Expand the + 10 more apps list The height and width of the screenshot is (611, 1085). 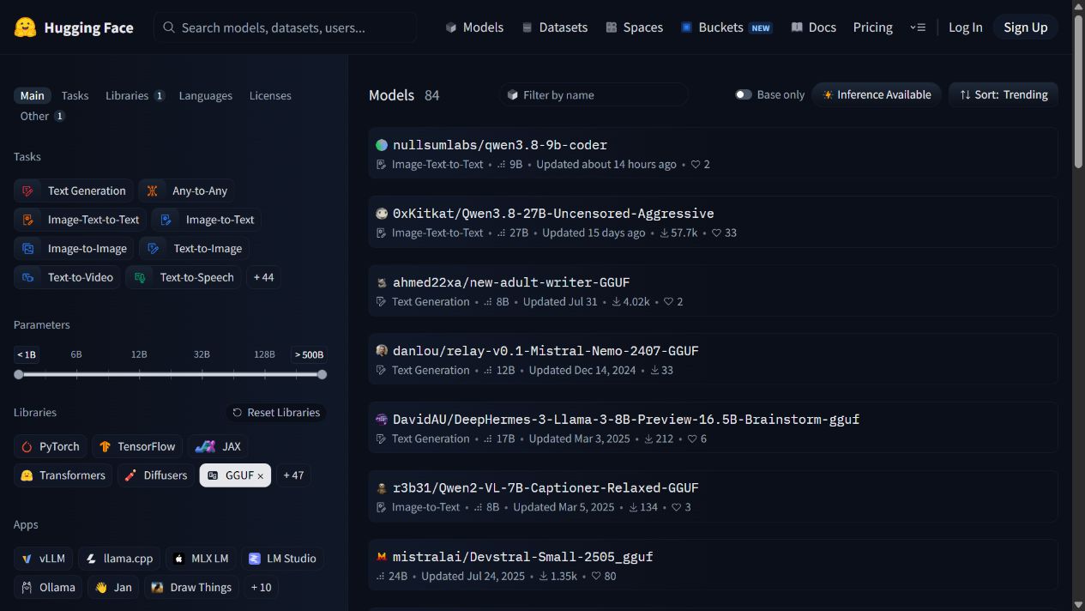[x=262, y=588]
